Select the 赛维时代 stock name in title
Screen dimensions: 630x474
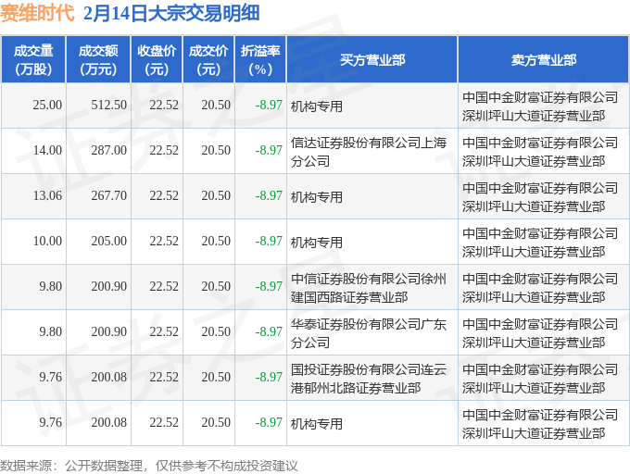[x=37, y=13]
